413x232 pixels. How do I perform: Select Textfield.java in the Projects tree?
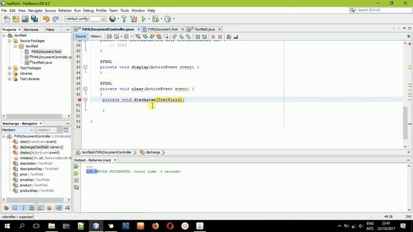pyautogui.click(x=41, y=63)
